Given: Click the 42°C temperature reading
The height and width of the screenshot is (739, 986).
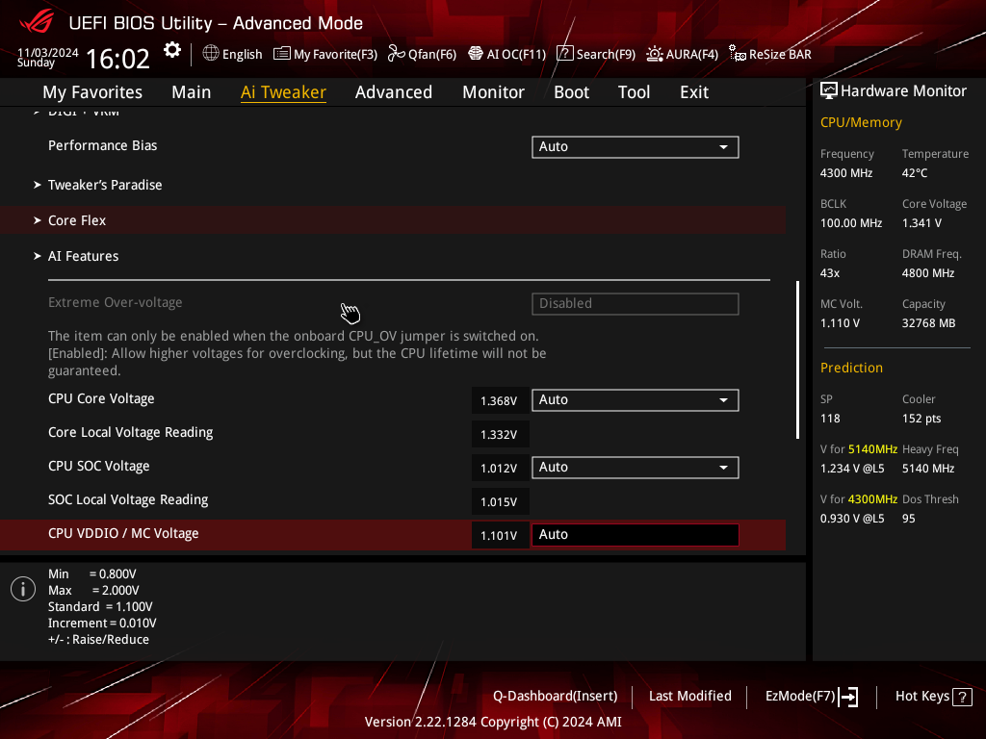Looking at the screenshot, I should (915, 173).
